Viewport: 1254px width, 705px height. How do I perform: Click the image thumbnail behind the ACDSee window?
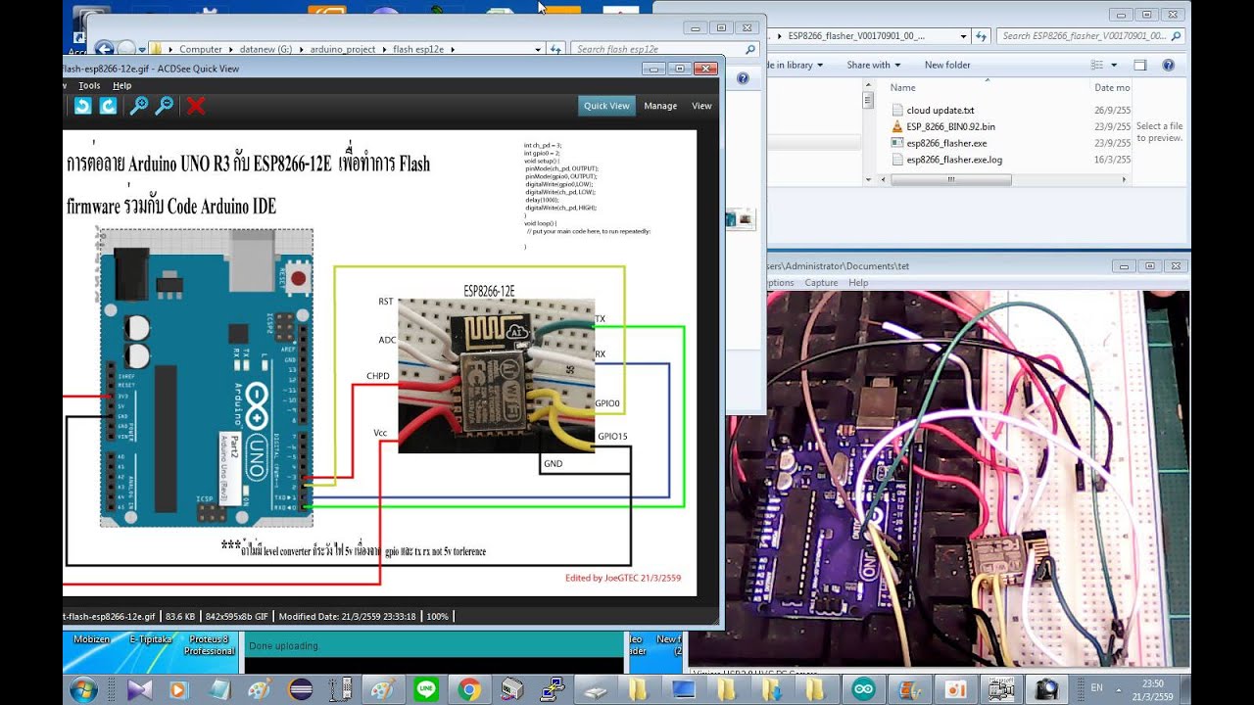pos(742,220)
